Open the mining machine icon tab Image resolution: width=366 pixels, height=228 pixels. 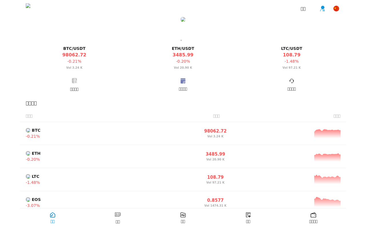(118, 215)
